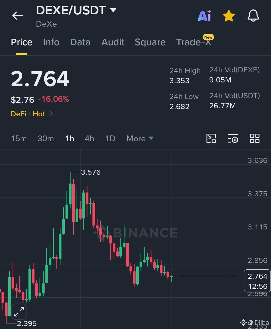
Task: Tap the DeXe subtitle under pair name
Action: tap(46, 24)
